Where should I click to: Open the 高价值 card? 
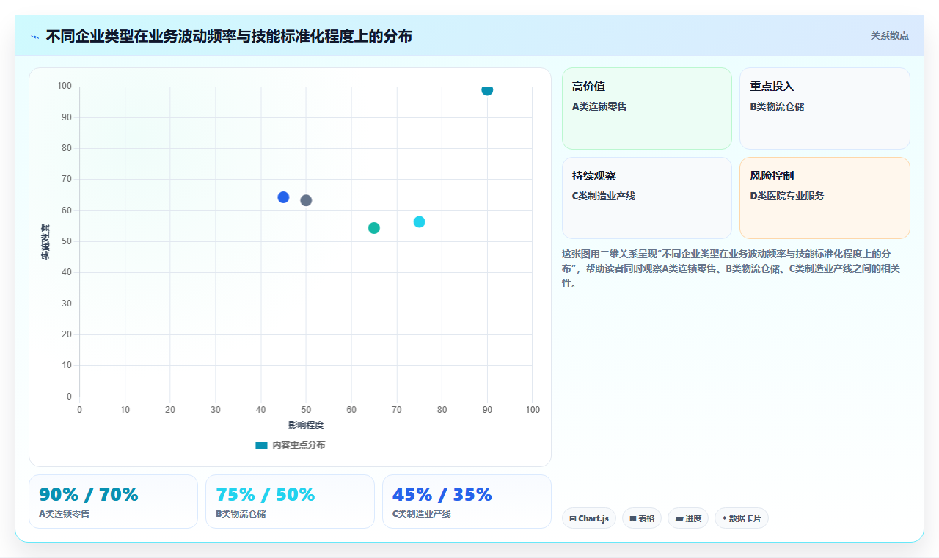pos(647,109)
